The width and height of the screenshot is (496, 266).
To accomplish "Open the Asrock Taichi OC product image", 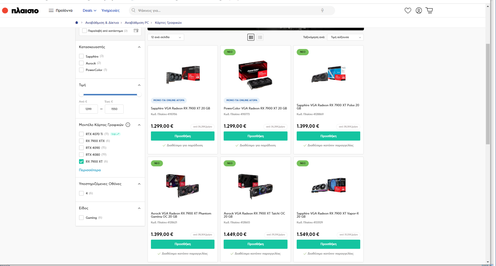I will click(255, 186).
